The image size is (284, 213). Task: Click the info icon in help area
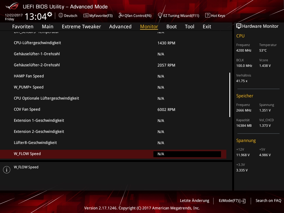coord(7,170)
